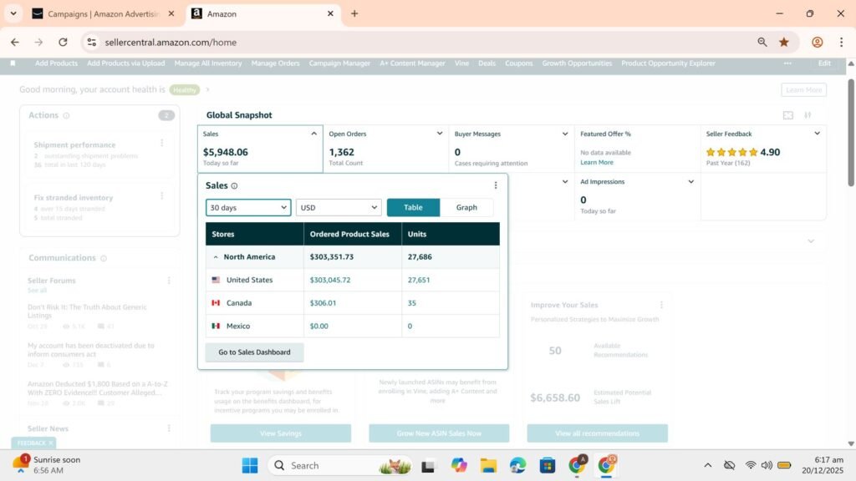The image size is (856, 481).
Task: Expand account health details chevron
Action: point(207,89)
